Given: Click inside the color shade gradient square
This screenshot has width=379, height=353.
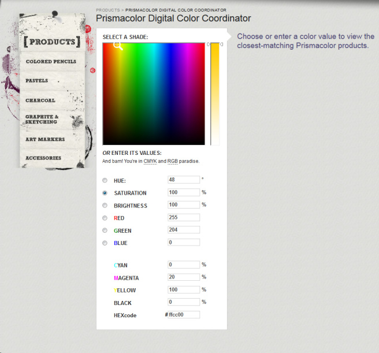Looking at the screenshot, I should click(154, 94).
